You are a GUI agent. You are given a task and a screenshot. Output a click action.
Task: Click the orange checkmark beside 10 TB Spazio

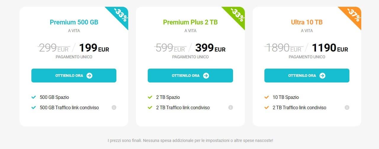tap(266, 97)
